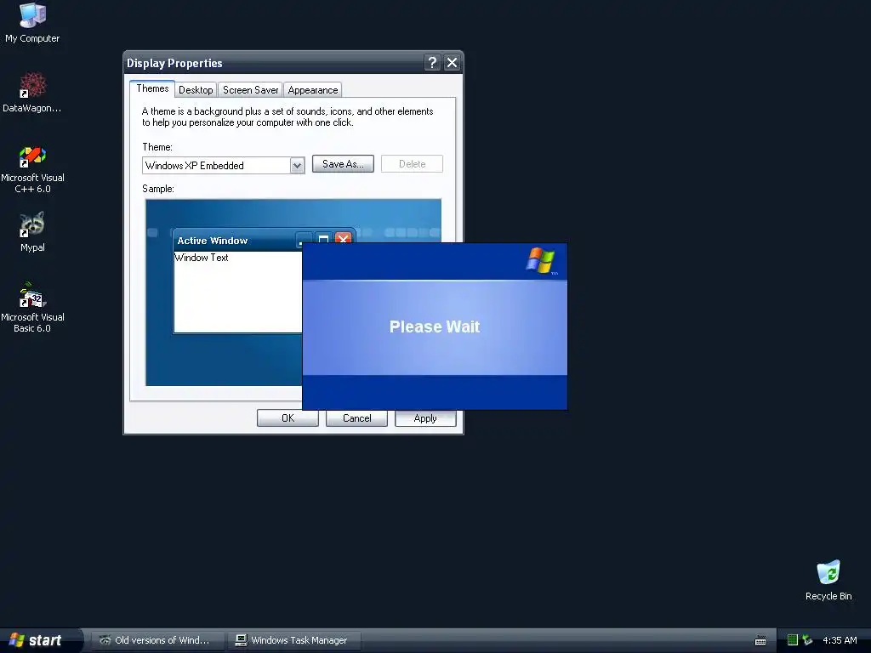Click the maximize button in sample window
This screenshot has height=653, width=871.
click(x=323, y=239)
